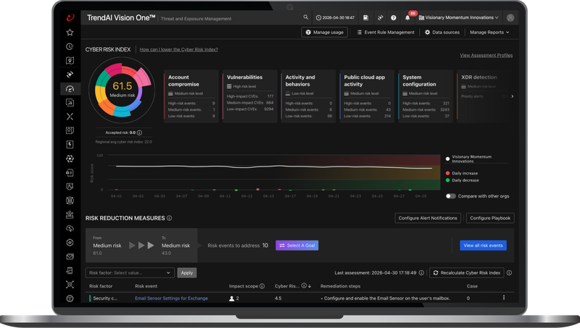Open View Assessment Profiles link
Screen dimensions: 580x328
pos(486,55)
